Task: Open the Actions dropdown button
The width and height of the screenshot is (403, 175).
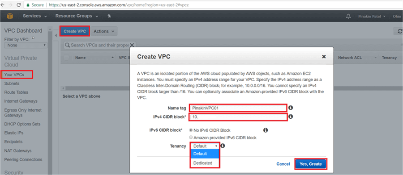Action: tap(104, 31)
